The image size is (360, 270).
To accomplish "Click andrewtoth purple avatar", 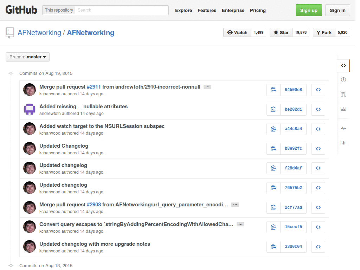I will point(30,109).
